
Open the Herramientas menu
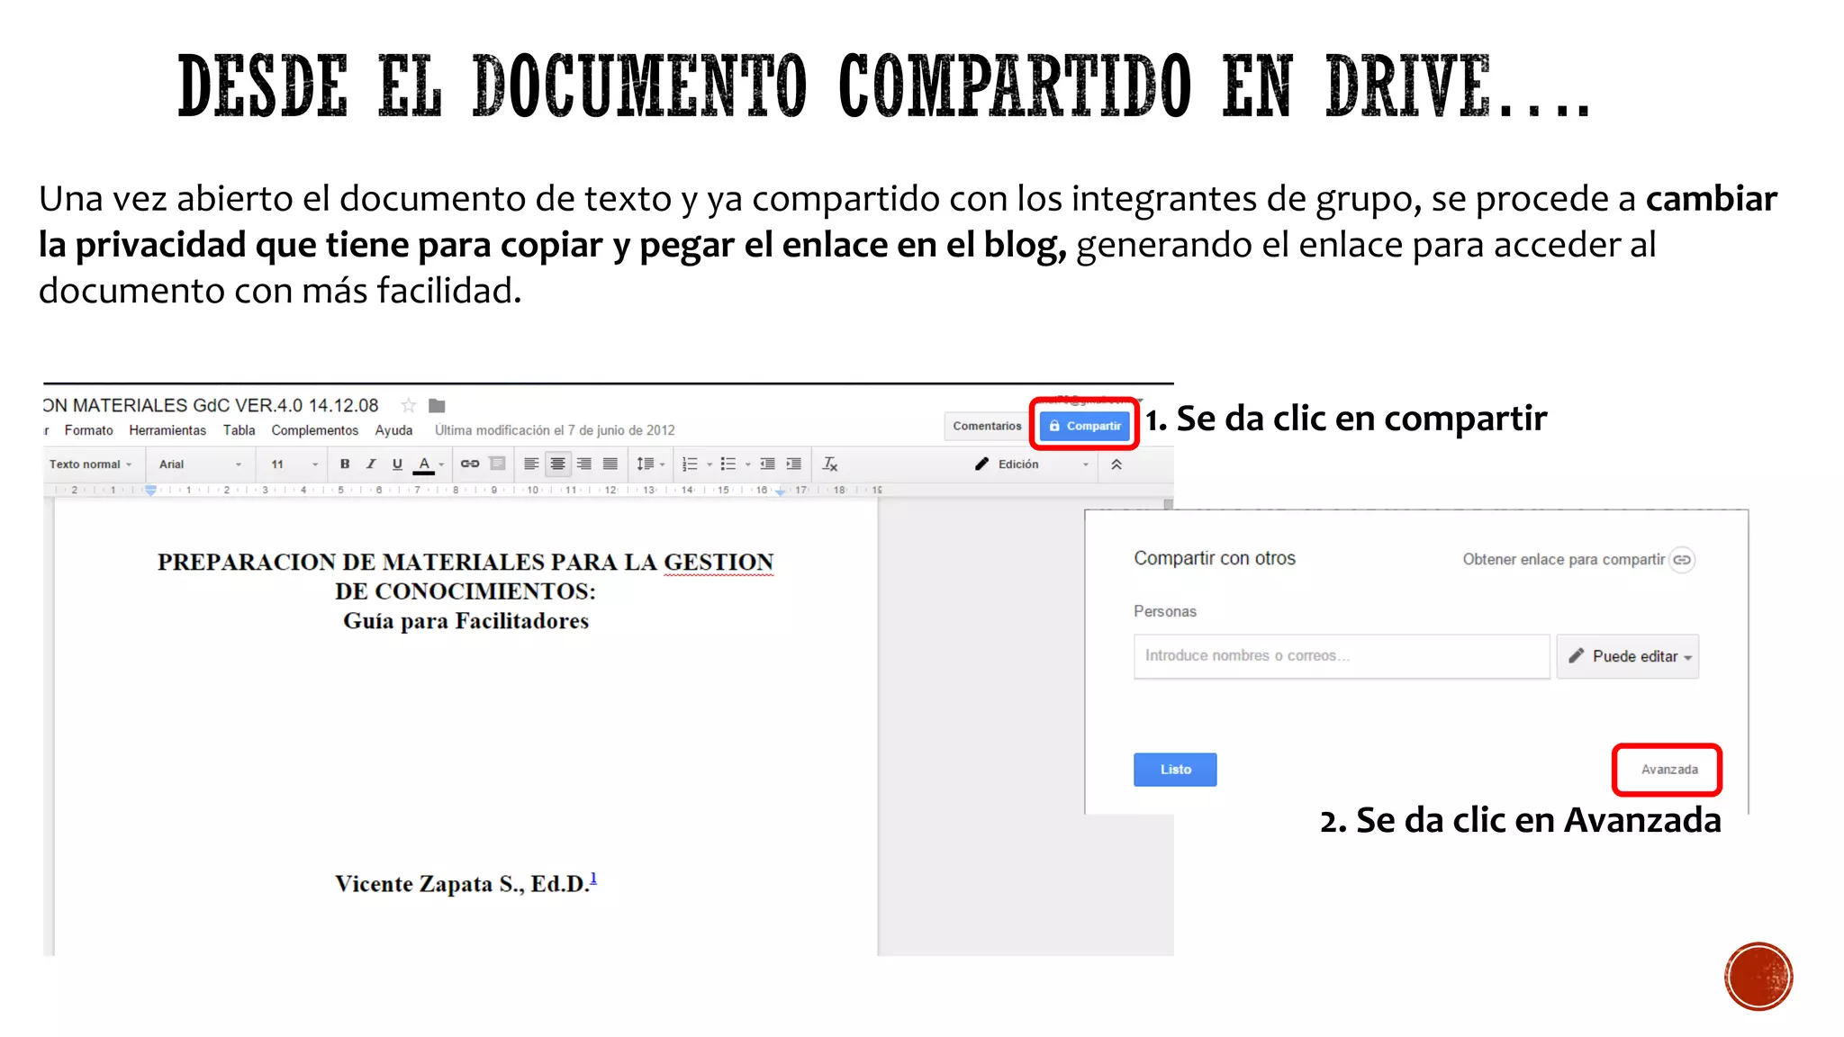click(167, 430)
